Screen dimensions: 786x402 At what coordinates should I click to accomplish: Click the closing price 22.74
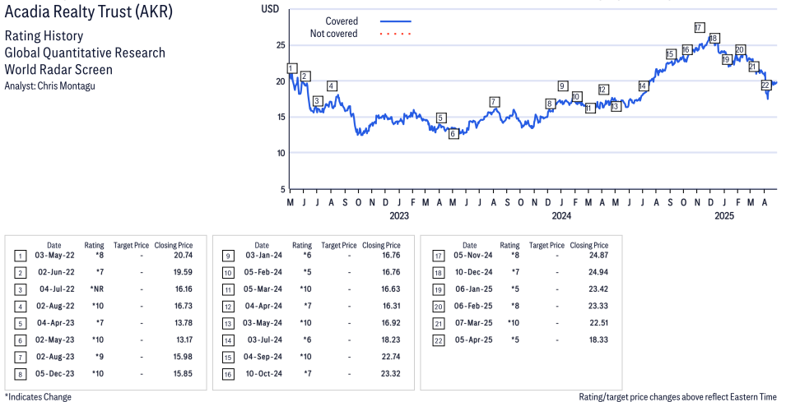coord(390,357)
